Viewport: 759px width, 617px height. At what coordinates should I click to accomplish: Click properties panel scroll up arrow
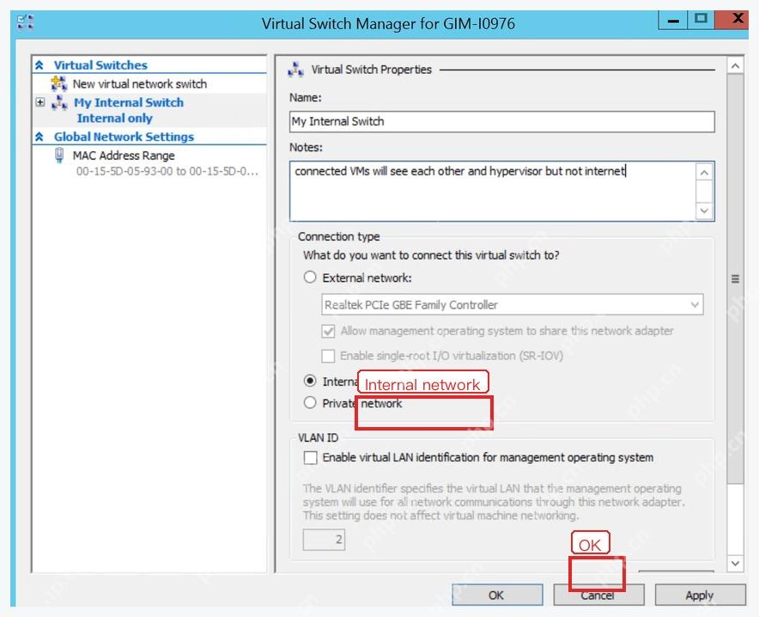(735, 65)
